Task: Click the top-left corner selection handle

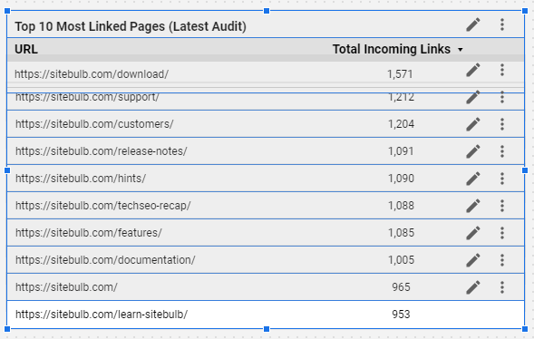Action: click(x=7, y=11)
